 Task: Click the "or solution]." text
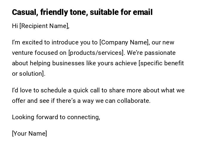tap(29, 74)
